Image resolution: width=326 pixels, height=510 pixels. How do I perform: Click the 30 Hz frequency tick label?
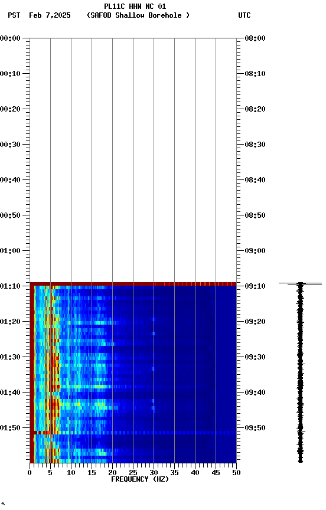[x=154, y=473]
